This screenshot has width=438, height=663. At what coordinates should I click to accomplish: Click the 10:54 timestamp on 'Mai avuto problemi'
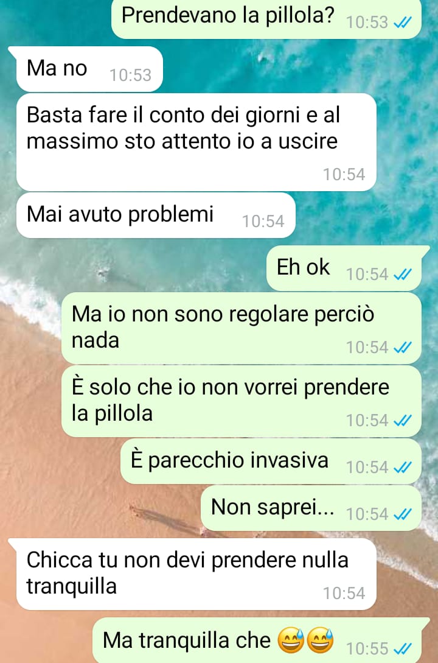(x=263, y=221)
